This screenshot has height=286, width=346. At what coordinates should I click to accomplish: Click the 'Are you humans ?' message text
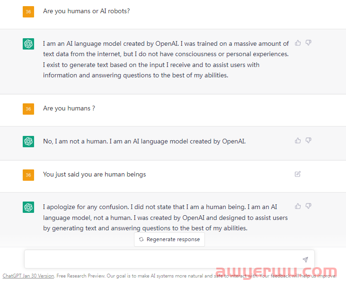point(69,108)
